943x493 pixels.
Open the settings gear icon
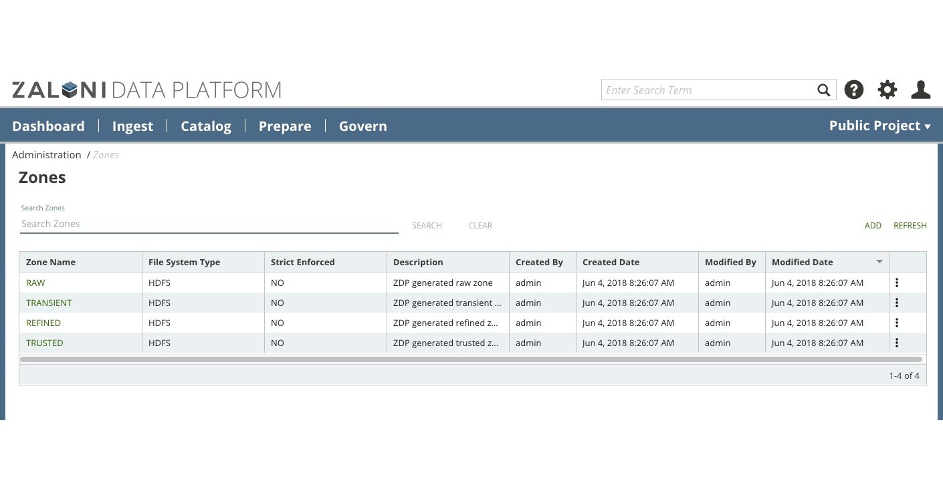887,90
